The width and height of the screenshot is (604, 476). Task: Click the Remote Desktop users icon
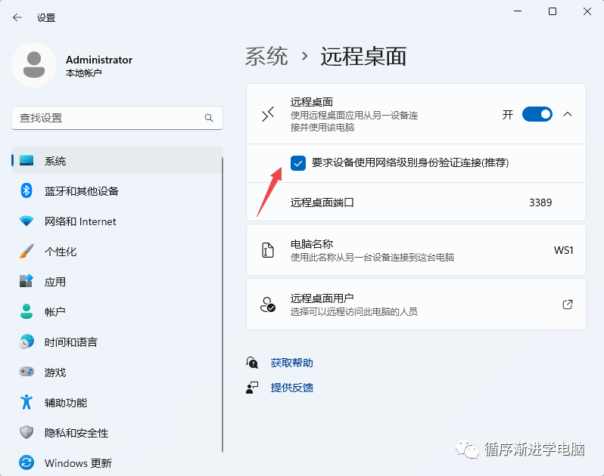pyautogui.click(x=268, y=304)
